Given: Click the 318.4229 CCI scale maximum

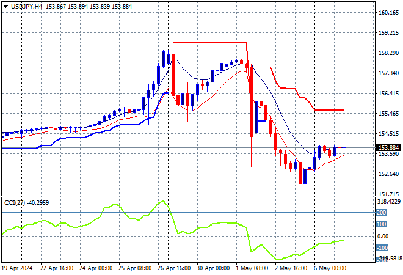Looking at the screenshot, I should (389, 202).
